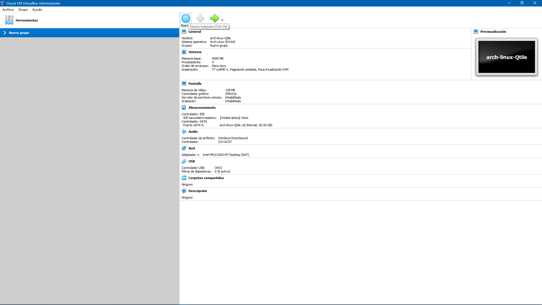Click the General section heading
The height and width of the screenshot is (305, 542).
[194, 32]
